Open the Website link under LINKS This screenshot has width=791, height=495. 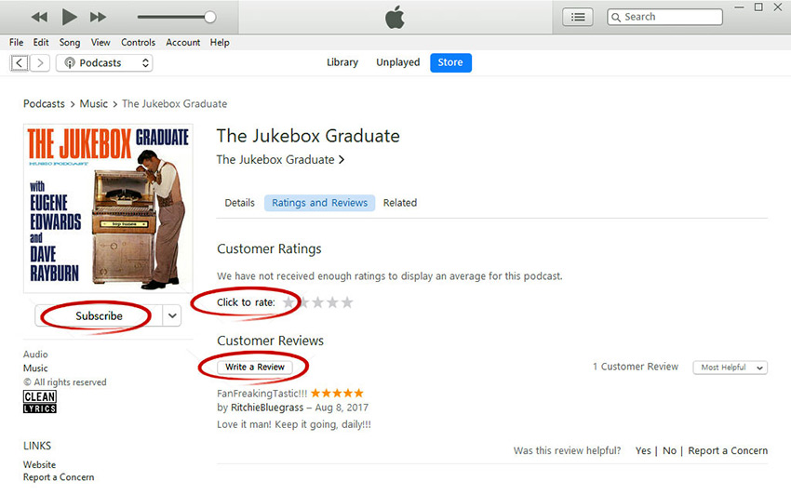coord(39,464)
